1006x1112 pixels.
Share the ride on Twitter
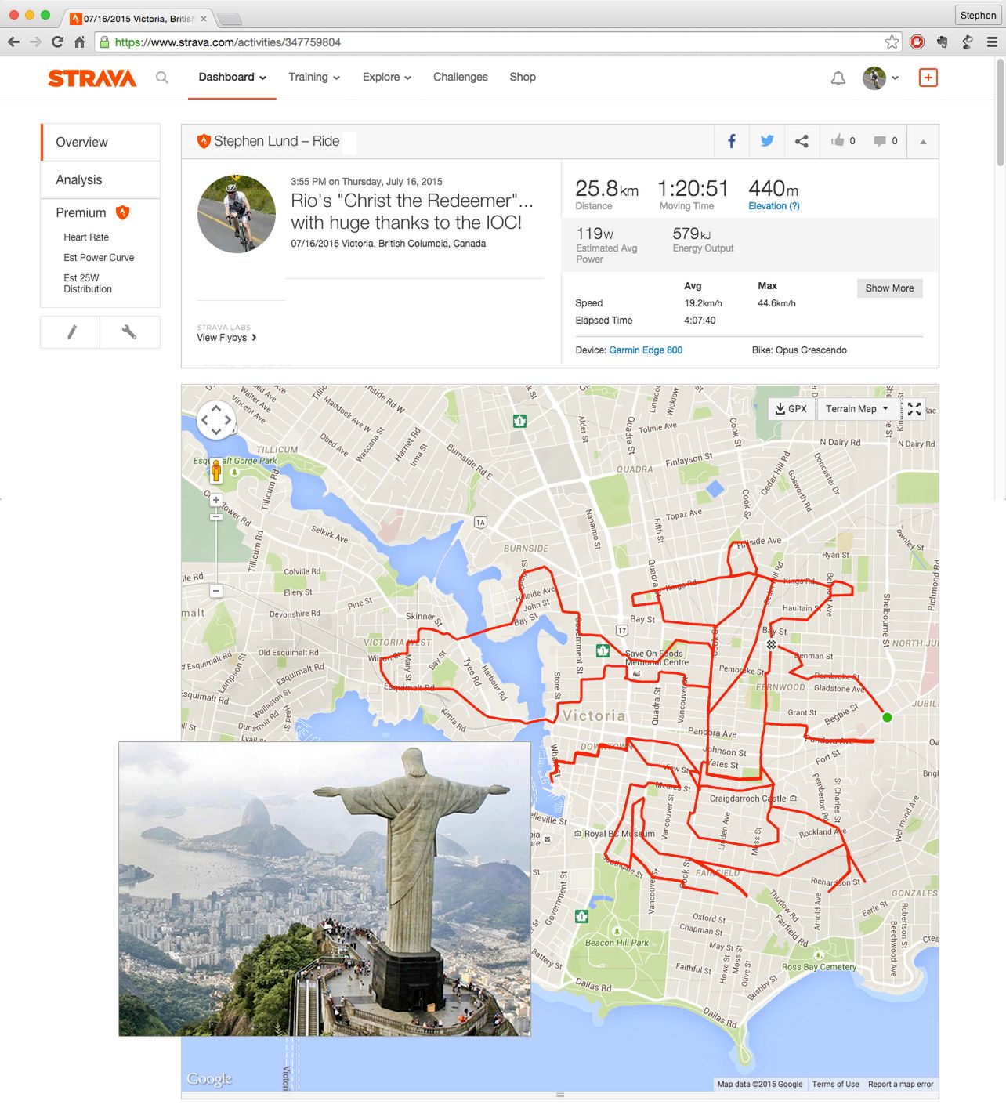(767, 141)
